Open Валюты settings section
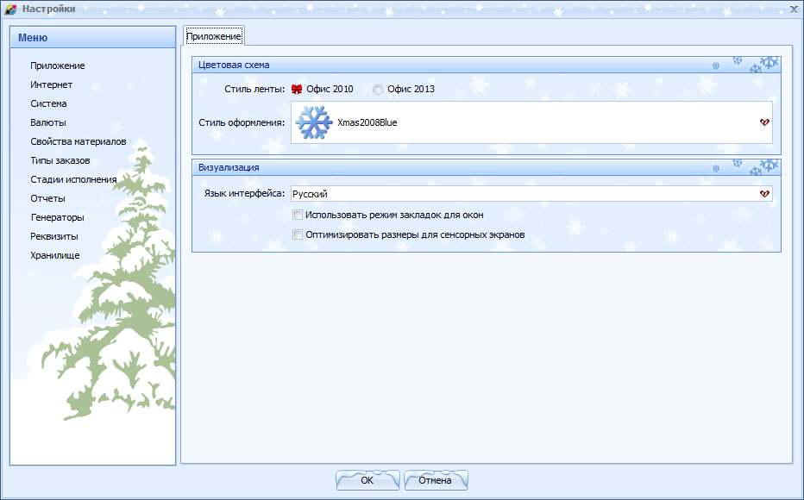This screenshot has height=500, width=804. 47,122
